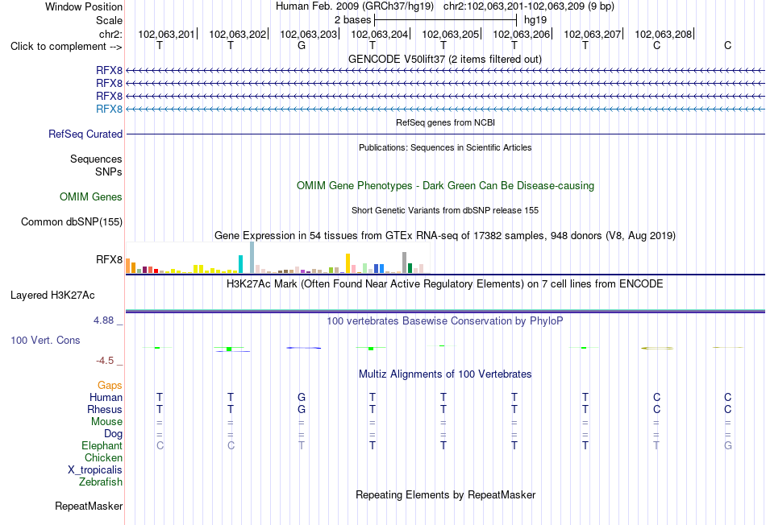Select the RepeatMasker track label
This screenshot has width=766, height=525.
[x=89, y=506]
